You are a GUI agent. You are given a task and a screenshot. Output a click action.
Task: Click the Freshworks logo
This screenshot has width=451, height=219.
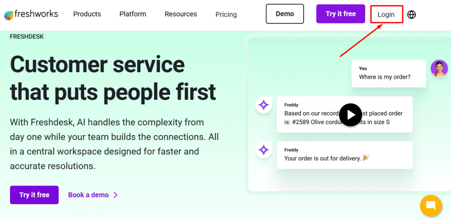(31, 14)
